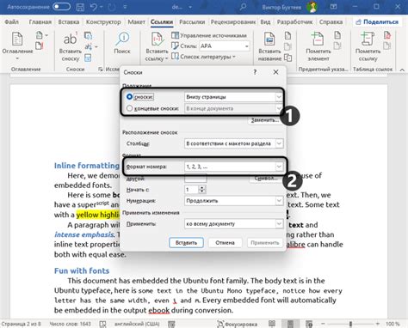Switch to the Конструктор tab
Viewport: 408px width, 328px height.
[103, 21]
